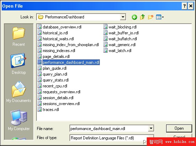Select the file name wait_latch.rdl

120,51
